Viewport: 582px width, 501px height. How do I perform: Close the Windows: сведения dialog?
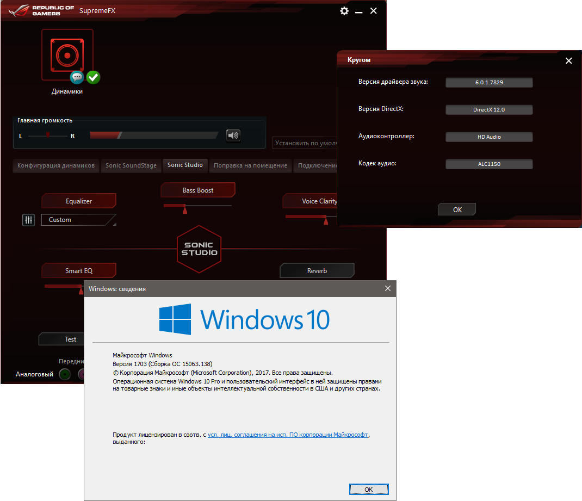point(387,288)
